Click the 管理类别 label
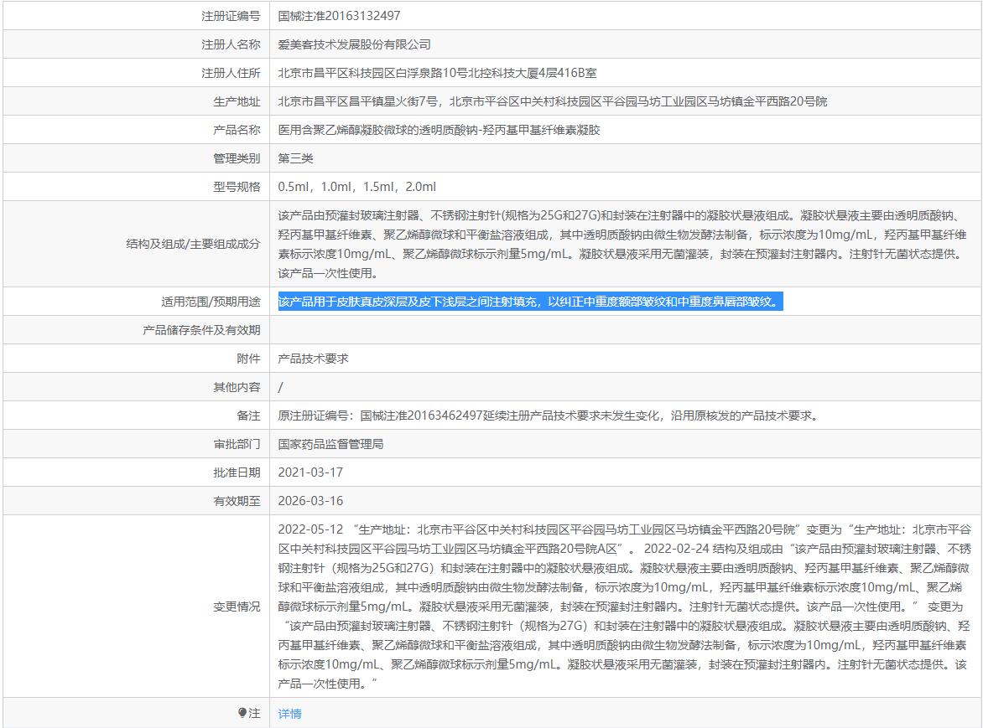 [237, 158]
